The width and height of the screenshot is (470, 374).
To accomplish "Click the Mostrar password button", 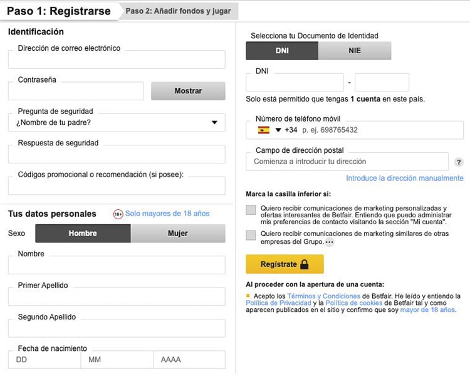I will click(188, 91).
